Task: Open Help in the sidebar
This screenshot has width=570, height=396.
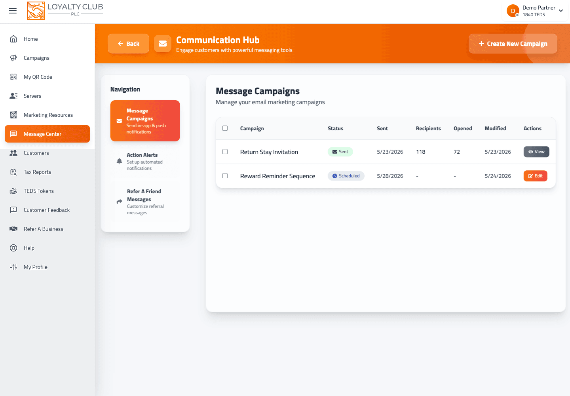Action: [x=47, y=248]
